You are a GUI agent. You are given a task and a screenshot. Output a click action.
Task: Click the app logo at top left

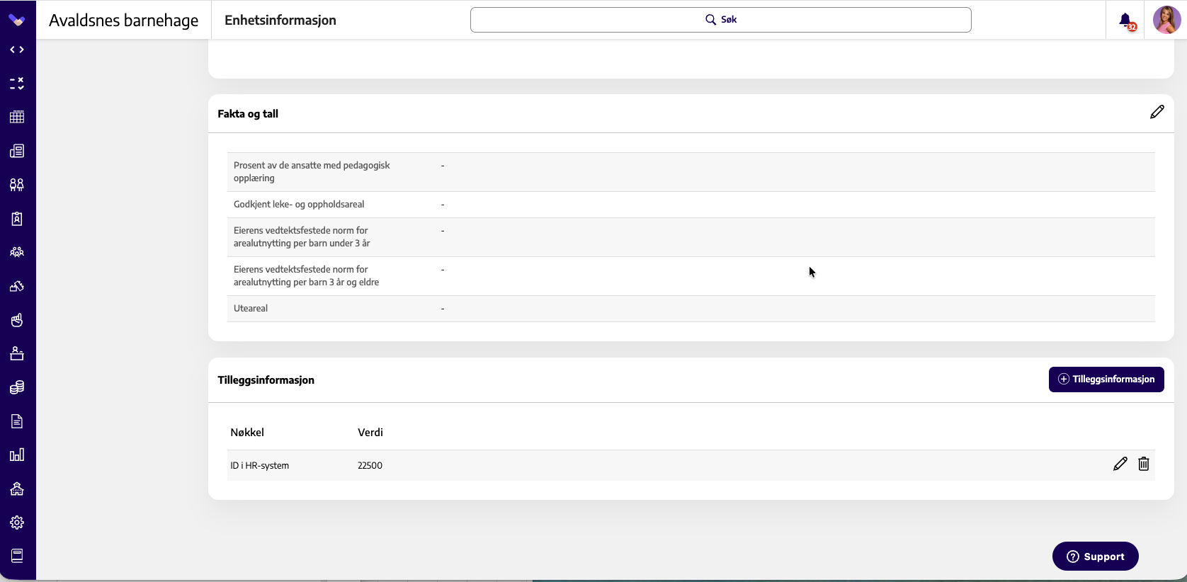pos(17,20)
